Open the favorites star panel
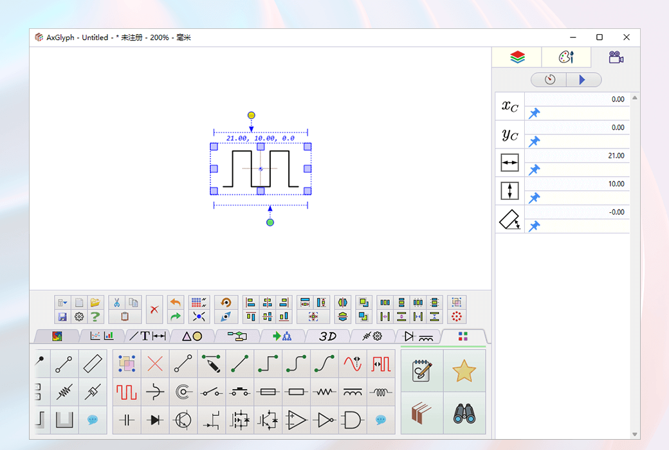This screenshot has height=450, width=669. (464, 372)
